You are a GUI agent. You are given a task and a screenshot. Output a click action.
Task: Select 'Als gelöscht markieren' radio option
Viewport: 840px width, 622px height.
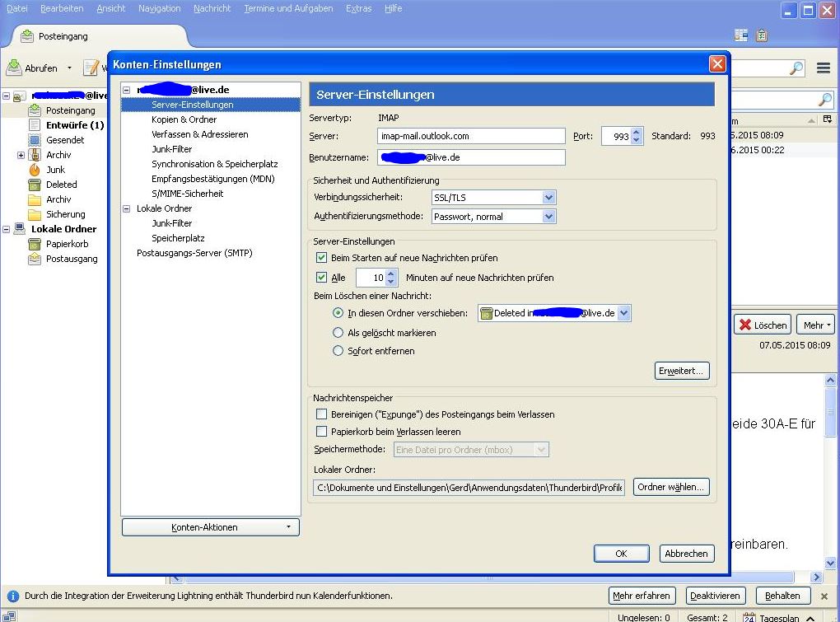338,333
